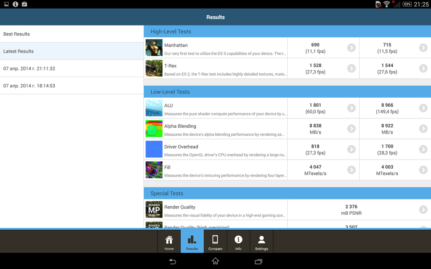This screenshot has height=269, width=431.
Task: Tap the picture notification icon in status bar
Action: [6, 4]
